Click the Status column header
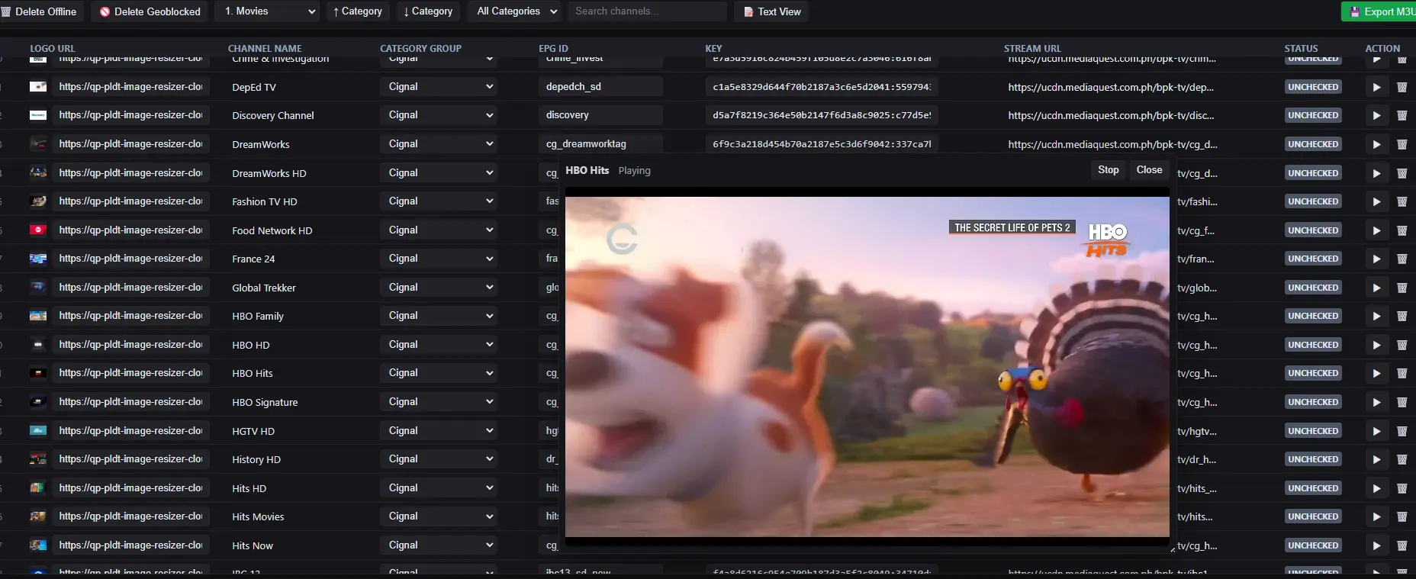 pyautogui.click(x=1301, y=48)
